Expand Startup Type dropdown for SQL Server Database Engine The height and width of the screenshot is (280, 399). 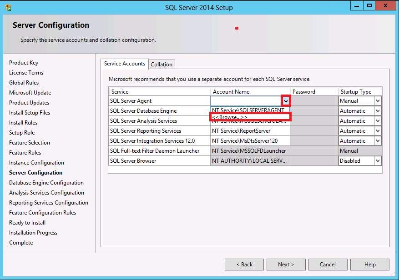pyautogui.click(x=378, y=111)
